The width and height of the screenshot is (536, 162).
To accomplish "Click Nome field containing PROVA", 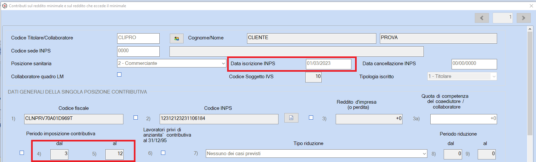I will tap(438, 38).
